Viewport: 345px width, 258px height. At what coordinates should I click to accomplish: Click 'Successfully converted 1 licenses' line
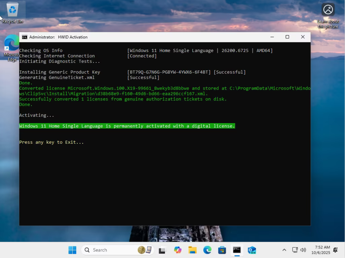click(123, 99)
